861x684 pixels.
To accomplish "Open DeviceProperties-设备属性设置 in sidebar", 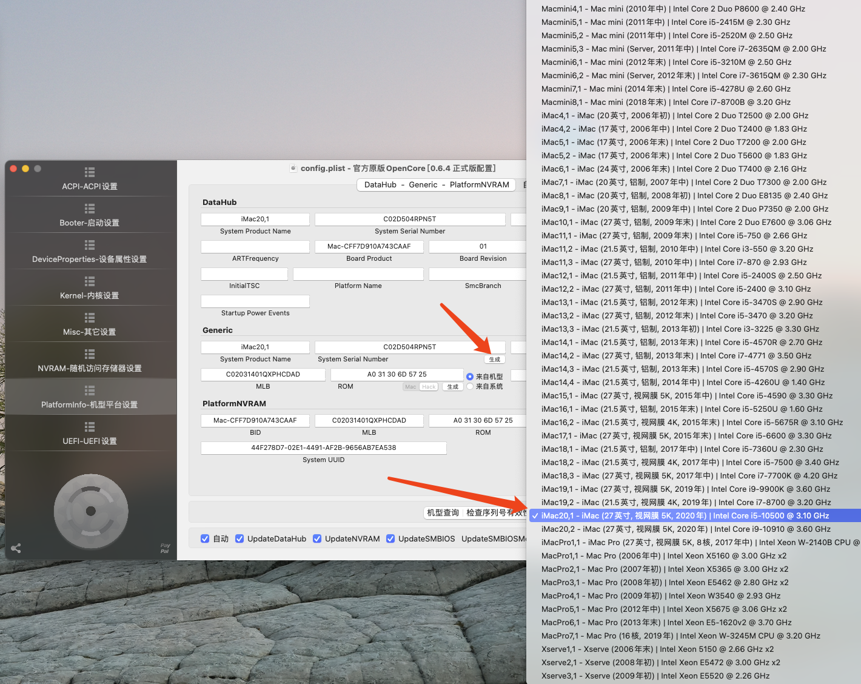I will click(x=90, y=252).
